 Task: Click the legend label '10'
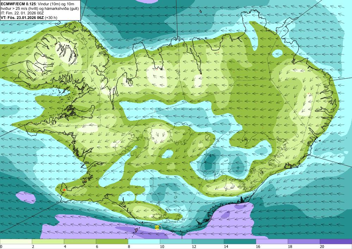click(x=162, y=247)
